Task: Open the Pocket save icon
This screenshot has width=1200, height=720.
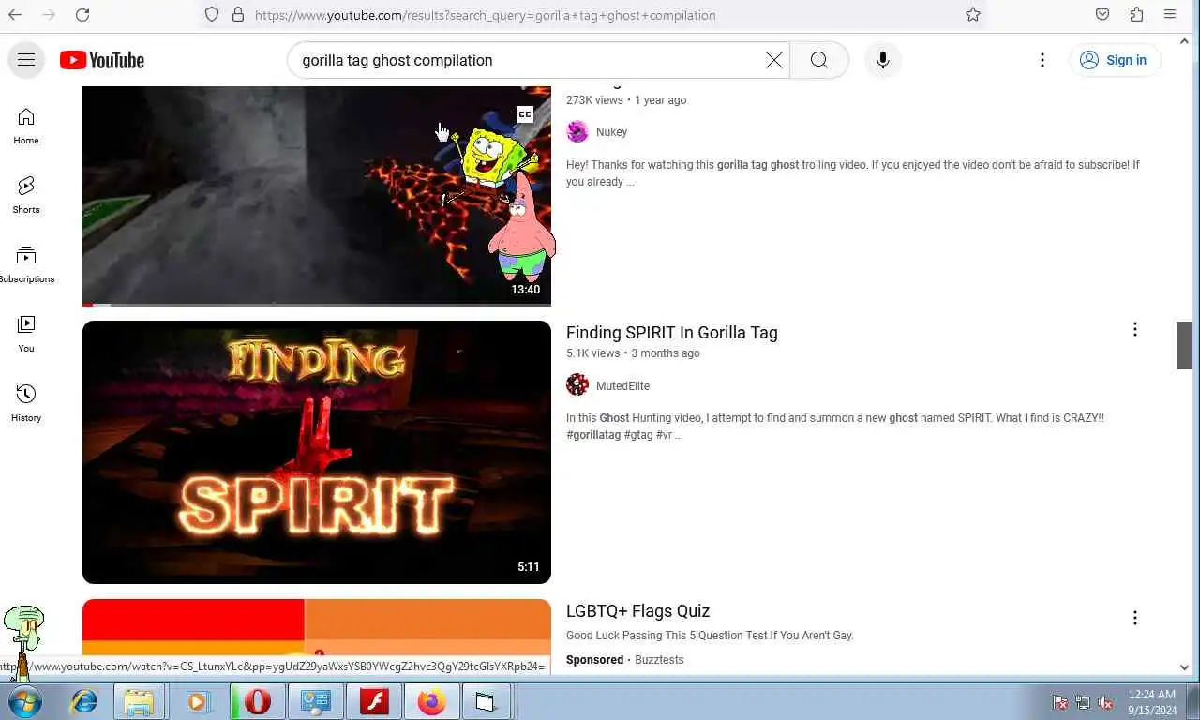Action: 1102,15
